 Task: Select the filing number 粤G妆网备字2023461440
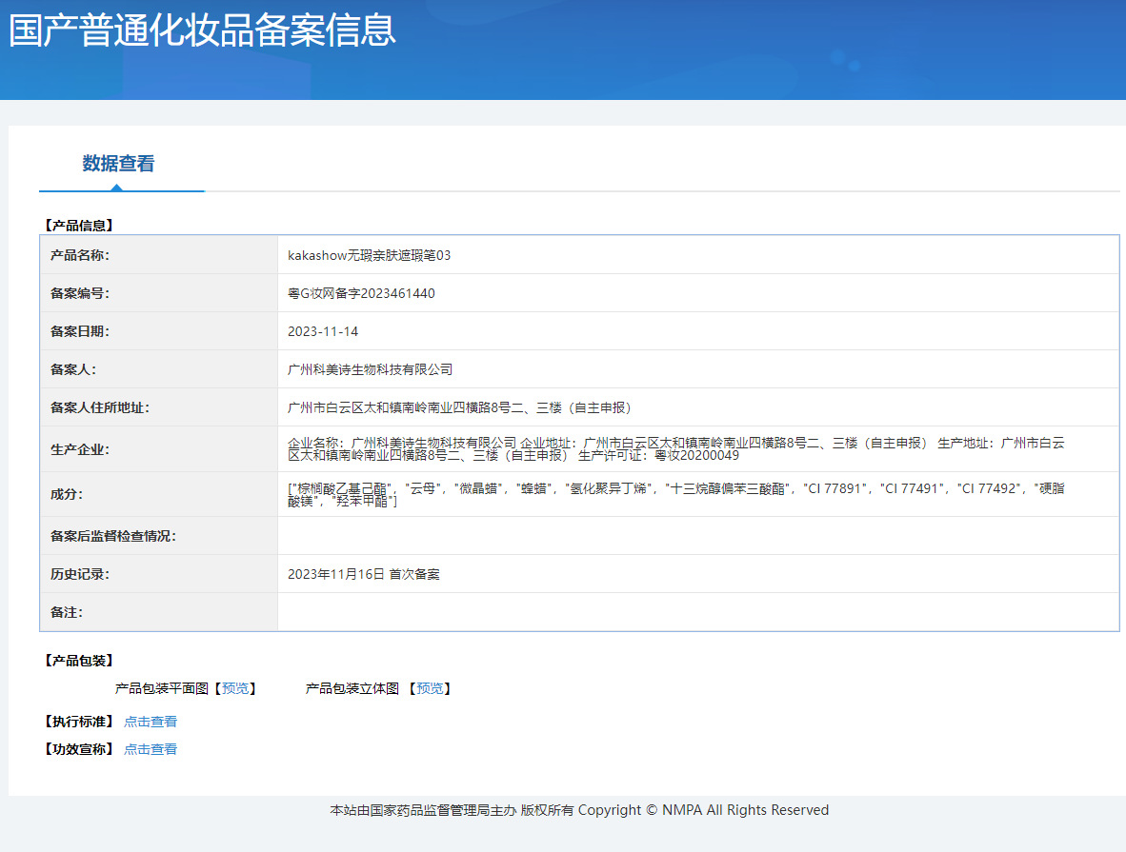[361, 293]
